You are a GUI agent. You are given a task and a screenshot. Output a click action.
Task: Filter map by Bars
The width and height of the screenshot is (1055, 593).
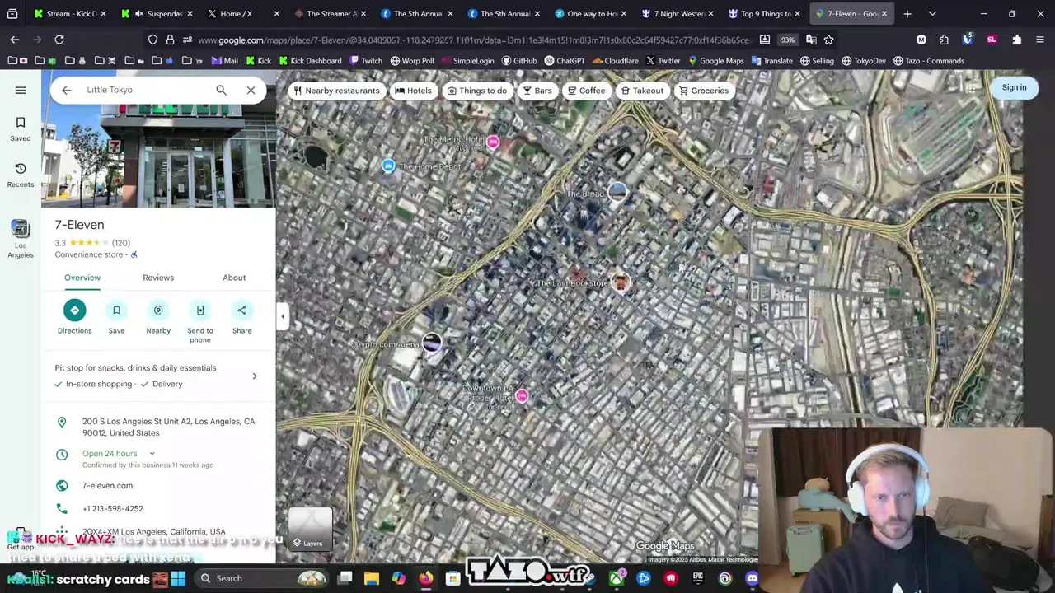click(x=537, y=91)
